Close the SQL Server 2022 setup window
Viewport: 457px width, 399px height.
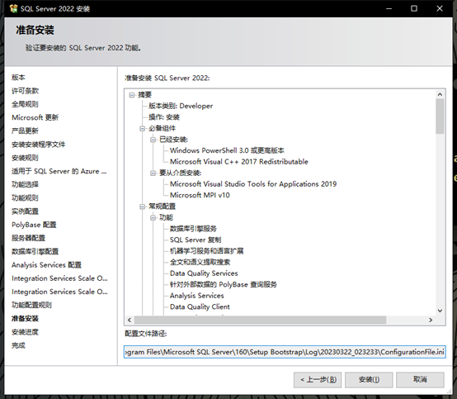tap(440, 8)
